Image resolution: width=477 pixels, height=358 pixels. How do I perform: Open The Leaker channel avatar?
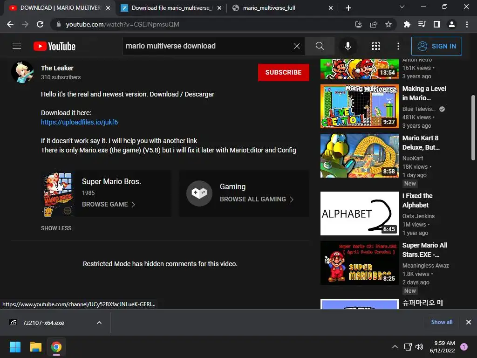22,72
